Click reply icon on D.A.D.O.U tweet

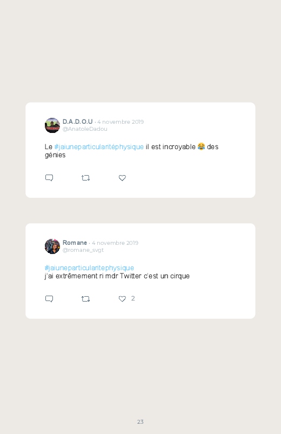point(49,178)
